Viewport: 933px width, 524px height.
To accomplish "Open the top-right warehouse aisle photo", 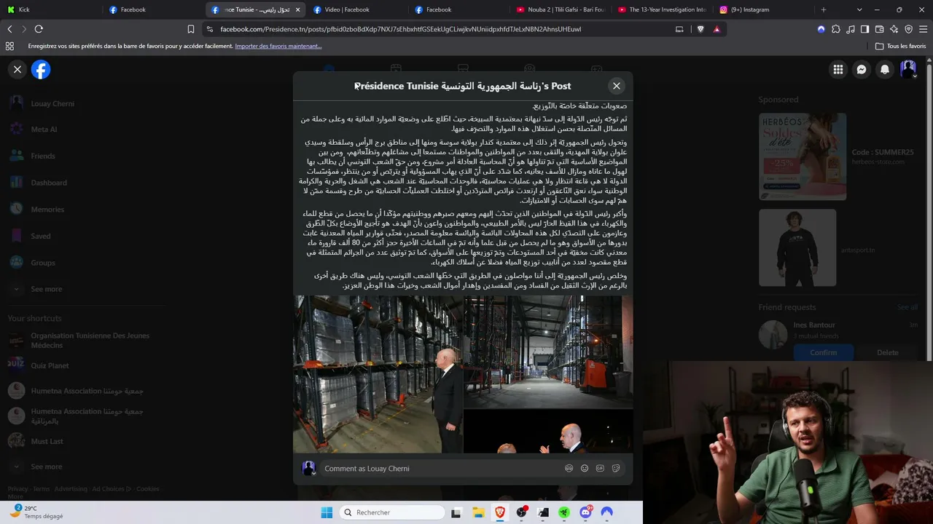I will click(x=548, y=352).
